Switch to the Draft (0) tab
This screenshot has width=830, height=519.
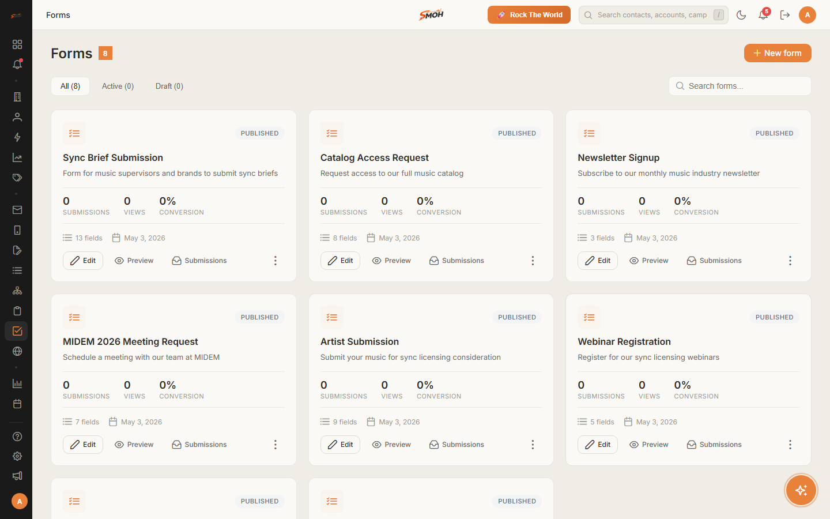(169, 86)
